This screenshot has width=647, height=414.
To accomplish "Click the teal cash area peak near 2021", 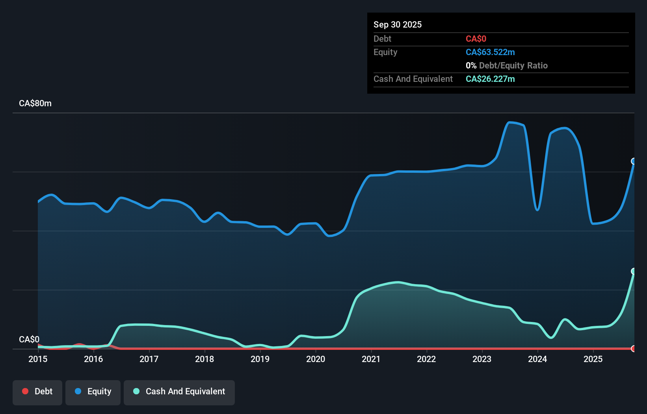I will 397,282.
